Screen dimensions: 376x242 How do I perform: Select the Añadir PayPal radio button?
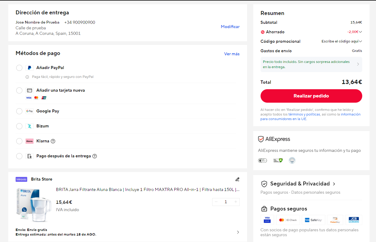(x=19, y=68)
